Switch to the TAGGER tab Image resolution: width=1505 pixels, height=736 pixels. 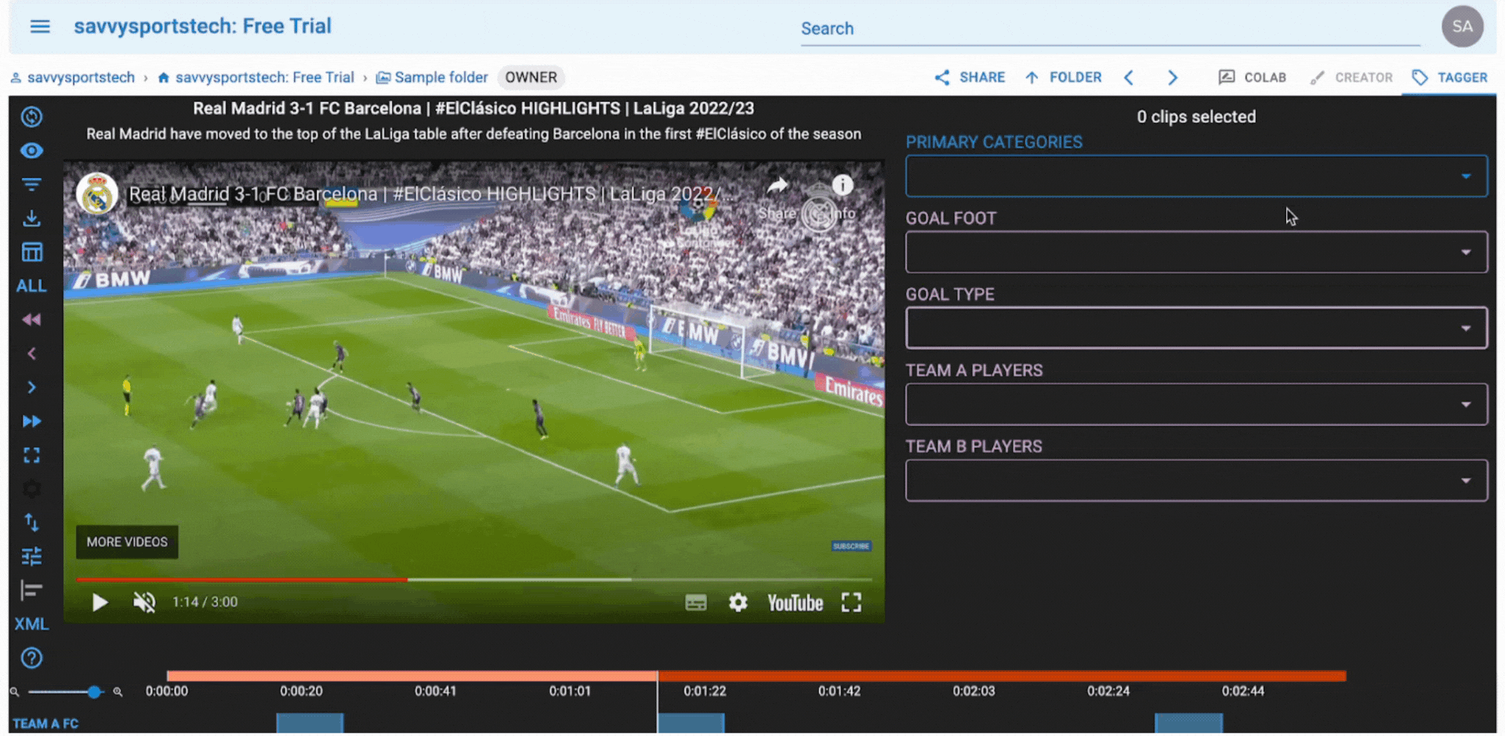pyautogui.click(x=1449, y=78)
